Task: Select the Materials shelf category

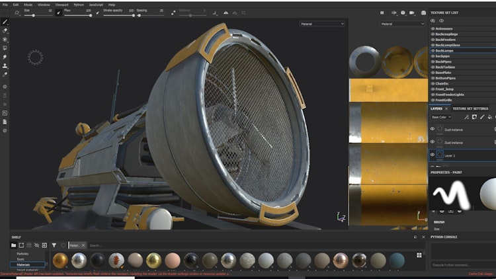Action: [23, 264]
